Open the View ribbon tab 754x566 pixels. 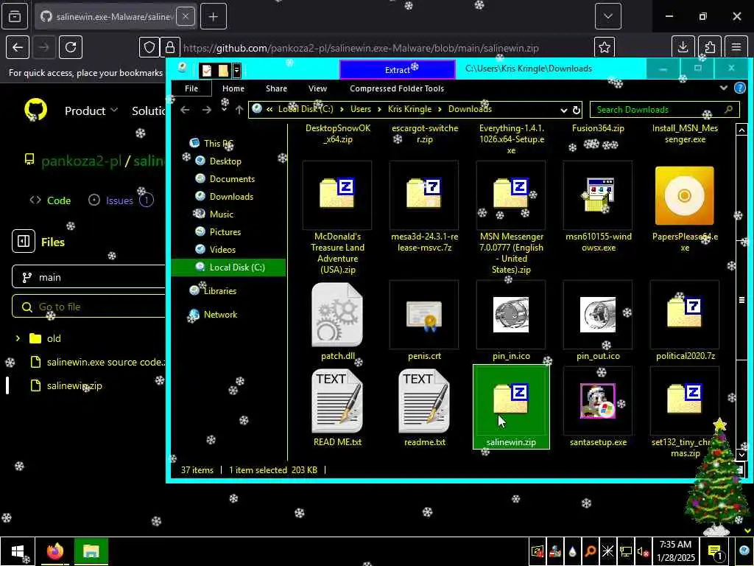pyautogui.click(x=317, y=88)
